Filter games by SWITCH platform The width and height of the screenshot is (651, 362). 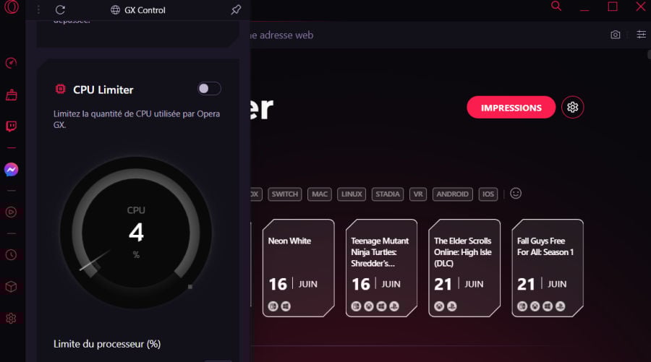pos(285,194)
